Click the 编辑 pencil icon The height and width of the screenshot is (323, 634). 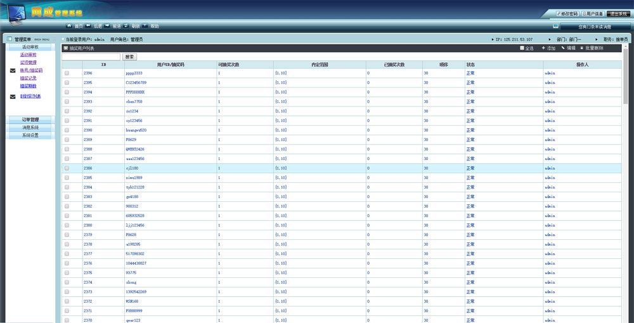(563, 48)
